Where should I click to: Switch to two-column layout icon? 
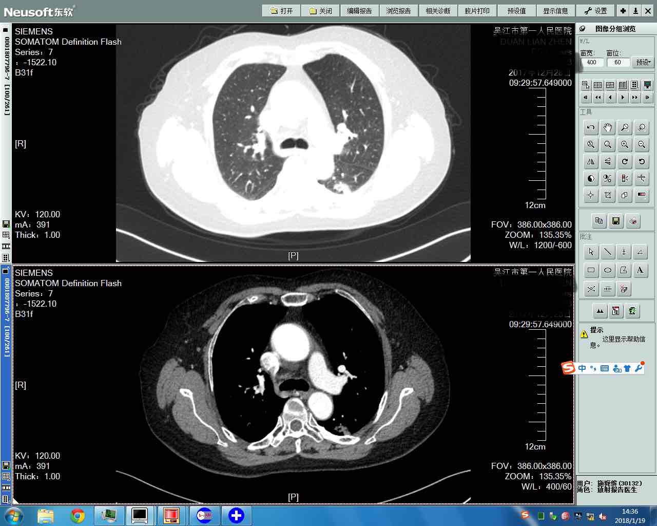tap(623, 85)
